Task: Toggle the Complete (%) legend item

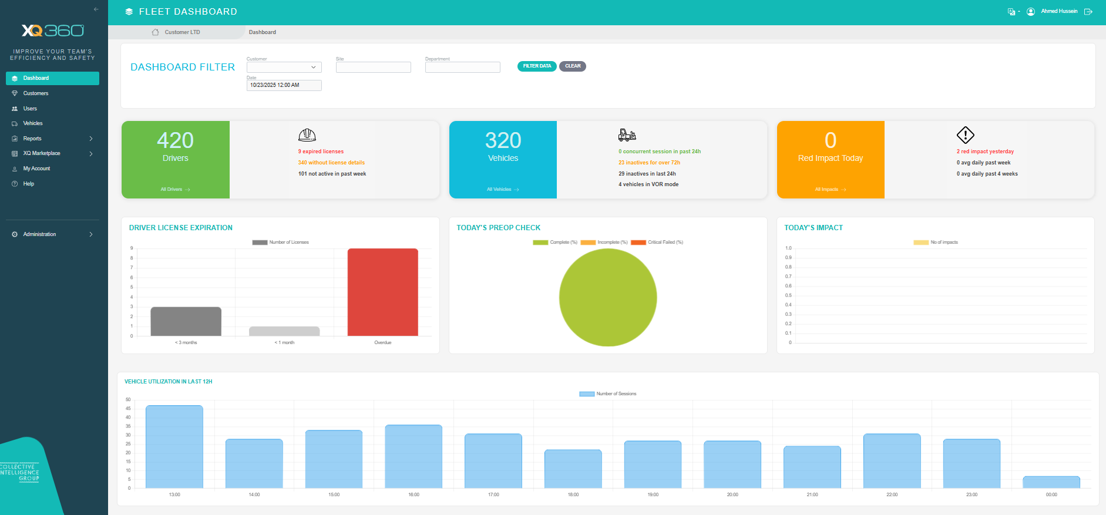Action: pos(555,243)
